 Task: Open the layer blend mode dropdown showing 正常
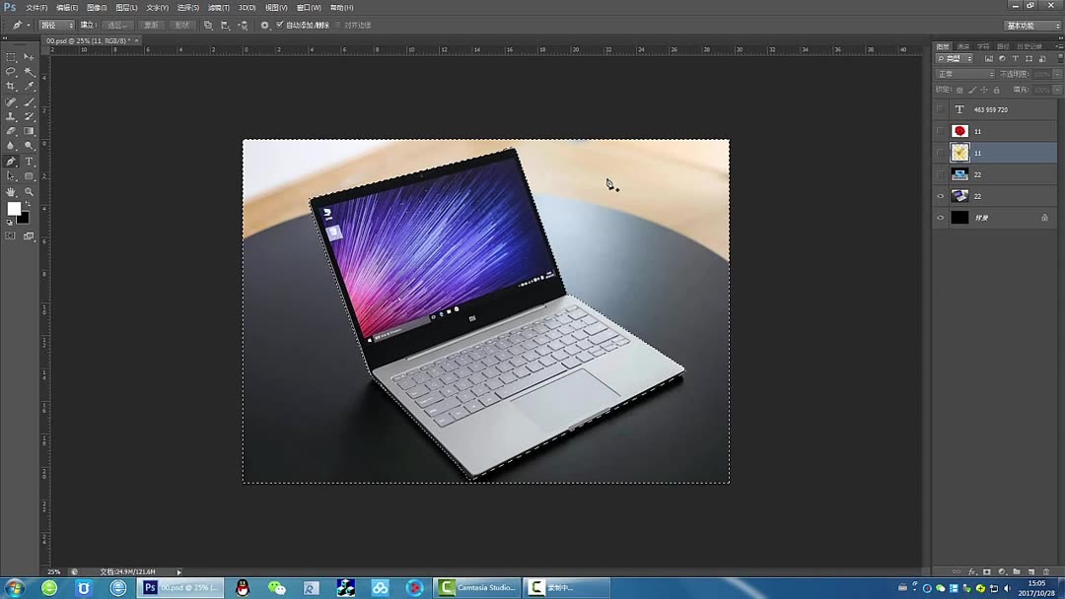tap(964, 73)
